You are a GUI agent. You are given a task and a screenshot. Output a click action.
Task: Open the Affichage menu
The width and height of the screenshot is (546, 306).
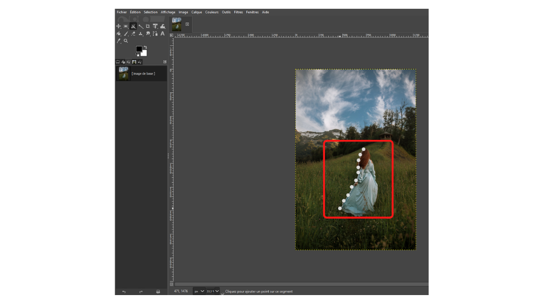168,12
